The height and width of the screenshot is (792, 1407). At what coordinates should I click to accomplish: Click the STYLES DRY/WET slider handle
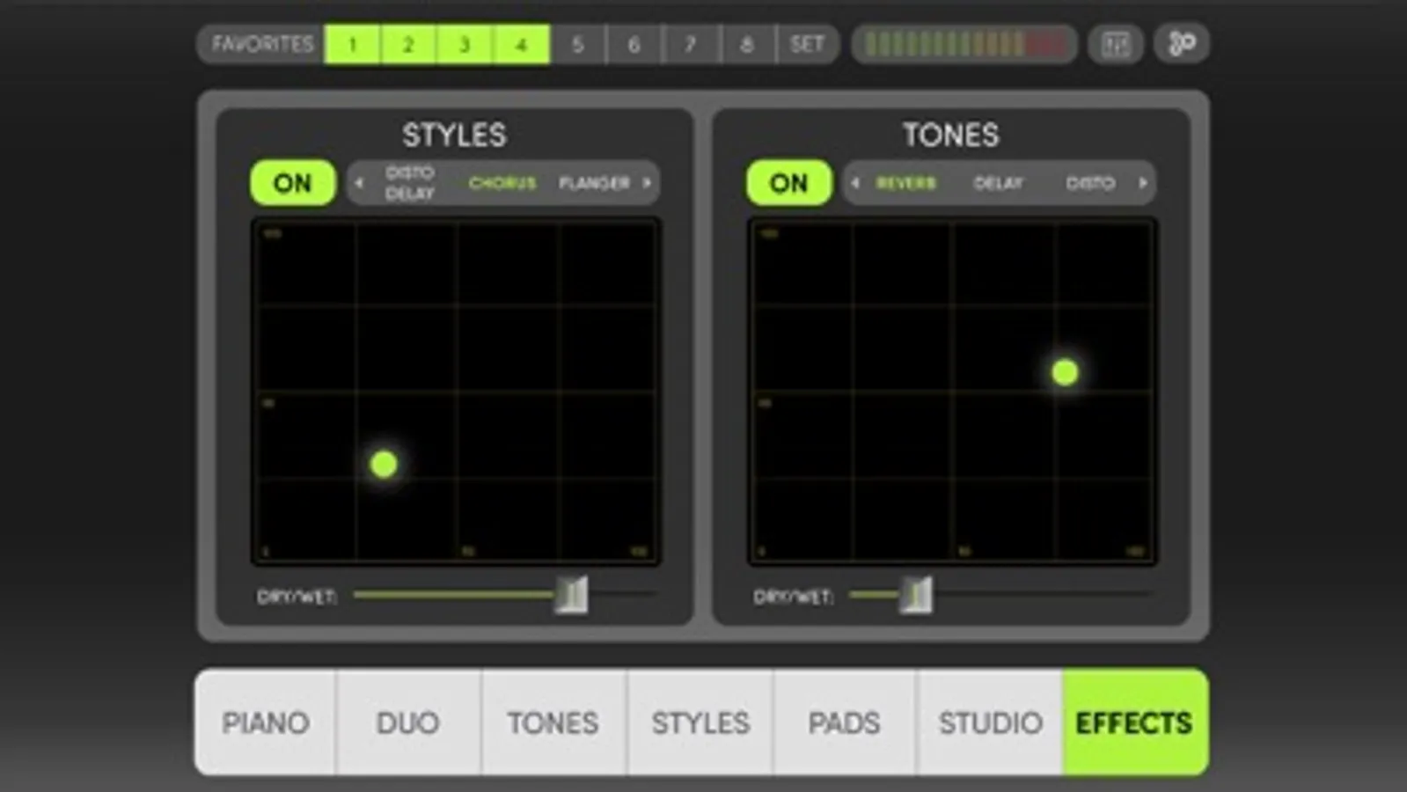pyautogui.click(x=572, y=595)
